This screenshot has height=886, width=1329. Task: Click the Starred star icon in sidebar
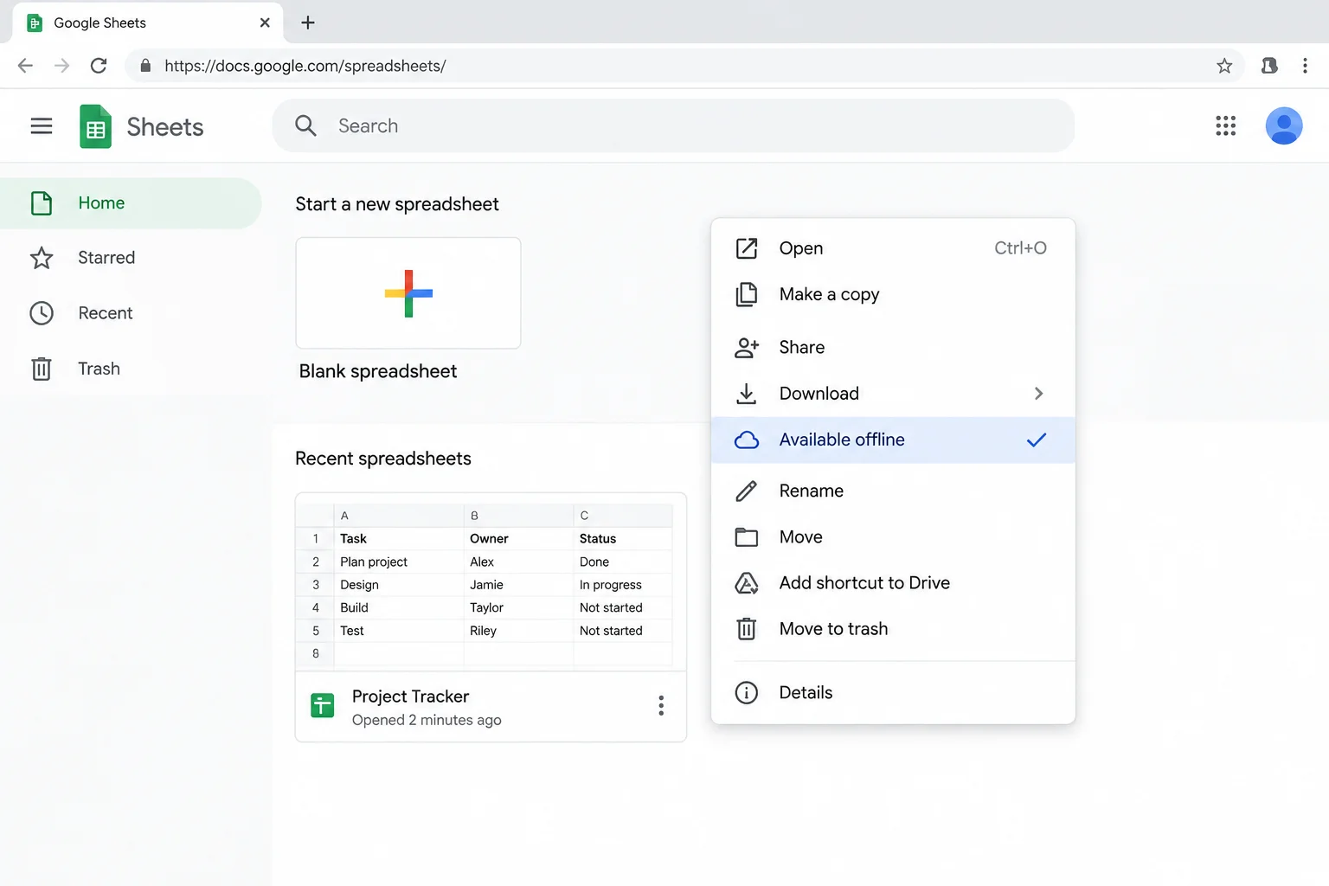coord(42,258)
